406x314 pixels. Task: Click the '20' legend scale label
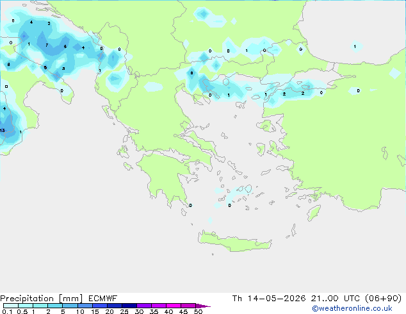[110, 311]
